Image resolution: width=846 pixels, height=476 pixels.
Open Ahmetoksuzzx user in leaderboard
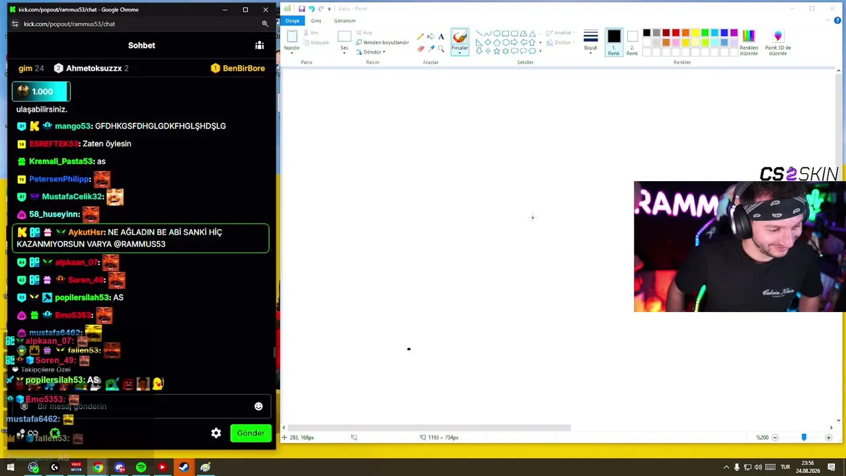click(x=91, y=68)
